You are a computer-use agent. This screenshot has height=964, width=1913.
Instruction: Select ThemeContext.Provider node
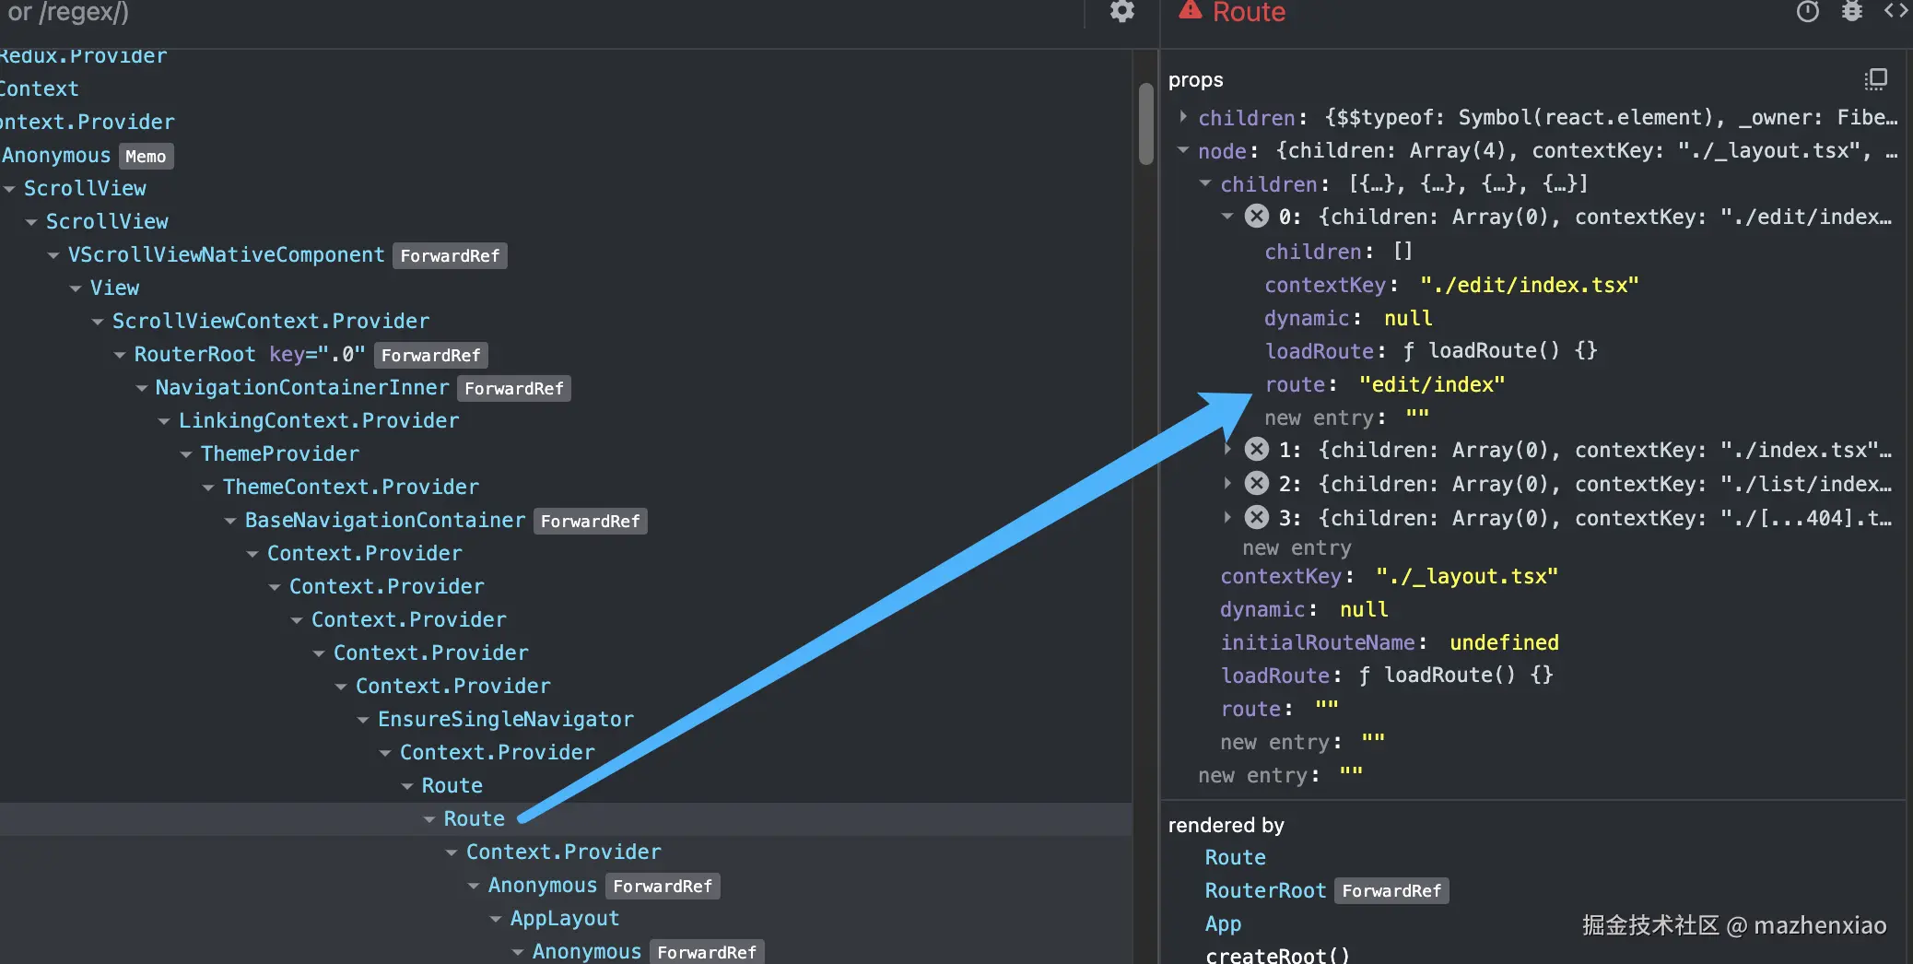[x=350, y=488]
